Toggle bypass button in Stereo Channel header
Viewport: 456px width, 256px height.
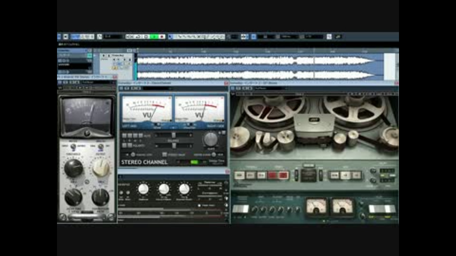(121, 88)
